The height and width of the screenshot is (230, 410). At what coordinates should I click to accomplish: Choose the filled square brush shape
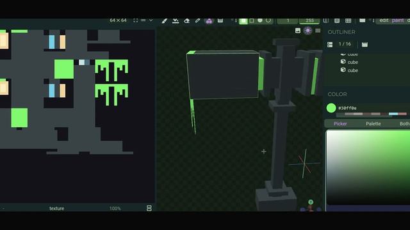point(243,21)
